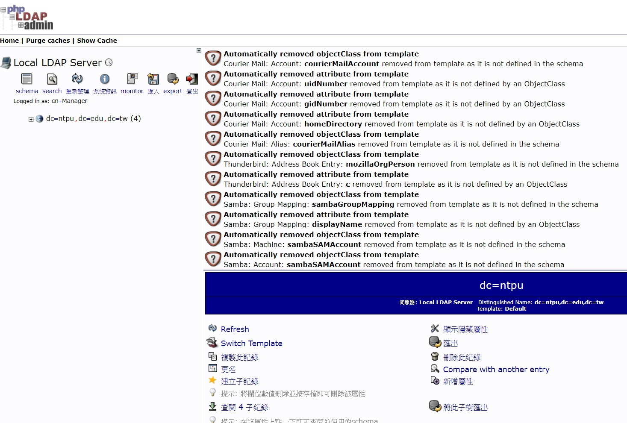Viewport: 627px width, 423px height.
Task: Open the search tool icon
Action: (52, 79)
